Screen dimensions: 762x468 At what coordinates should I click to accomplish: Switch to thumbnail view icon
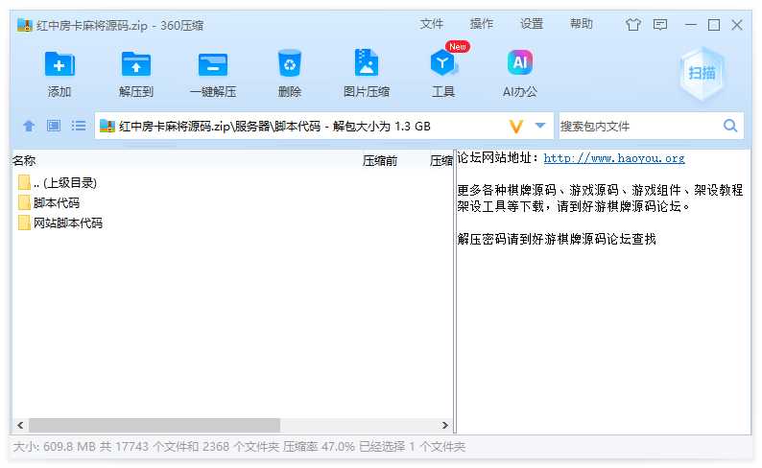54,126
